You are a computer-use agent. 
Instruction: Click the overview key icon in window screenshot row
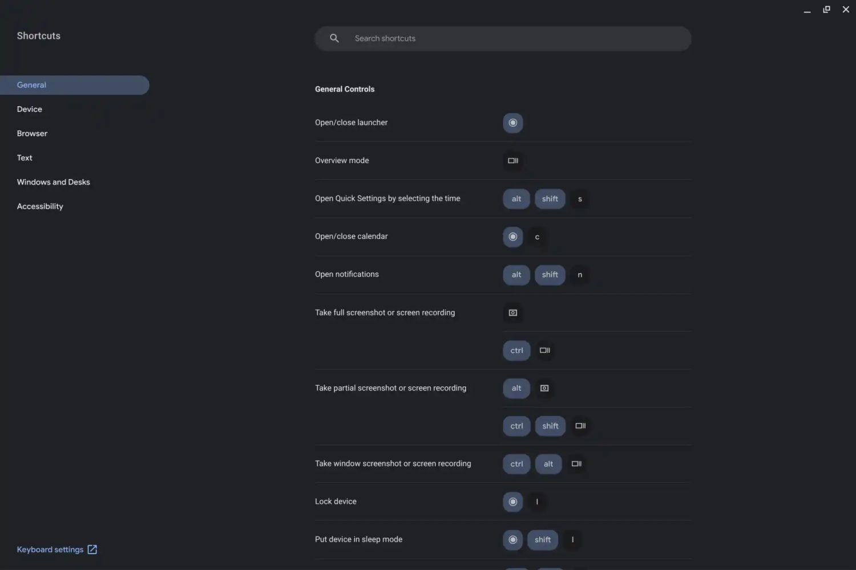(x=576, y=464)
